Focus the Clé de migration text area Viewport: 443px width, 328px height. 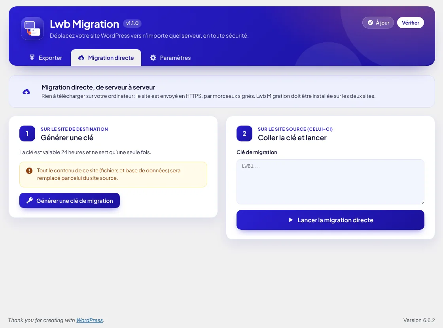click(x=330, y=182)
